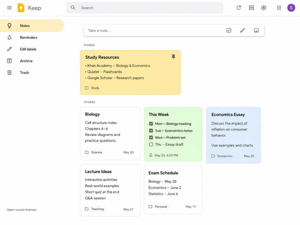
Task: Open the main hamburger menu
Action: 9,8
